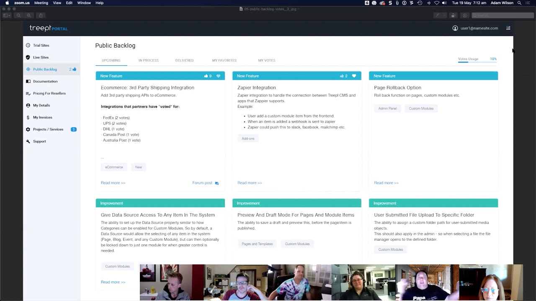Open Spotlight search in the menu bar
Viewport: 536px width, 301px height.
tap(520, 3)
